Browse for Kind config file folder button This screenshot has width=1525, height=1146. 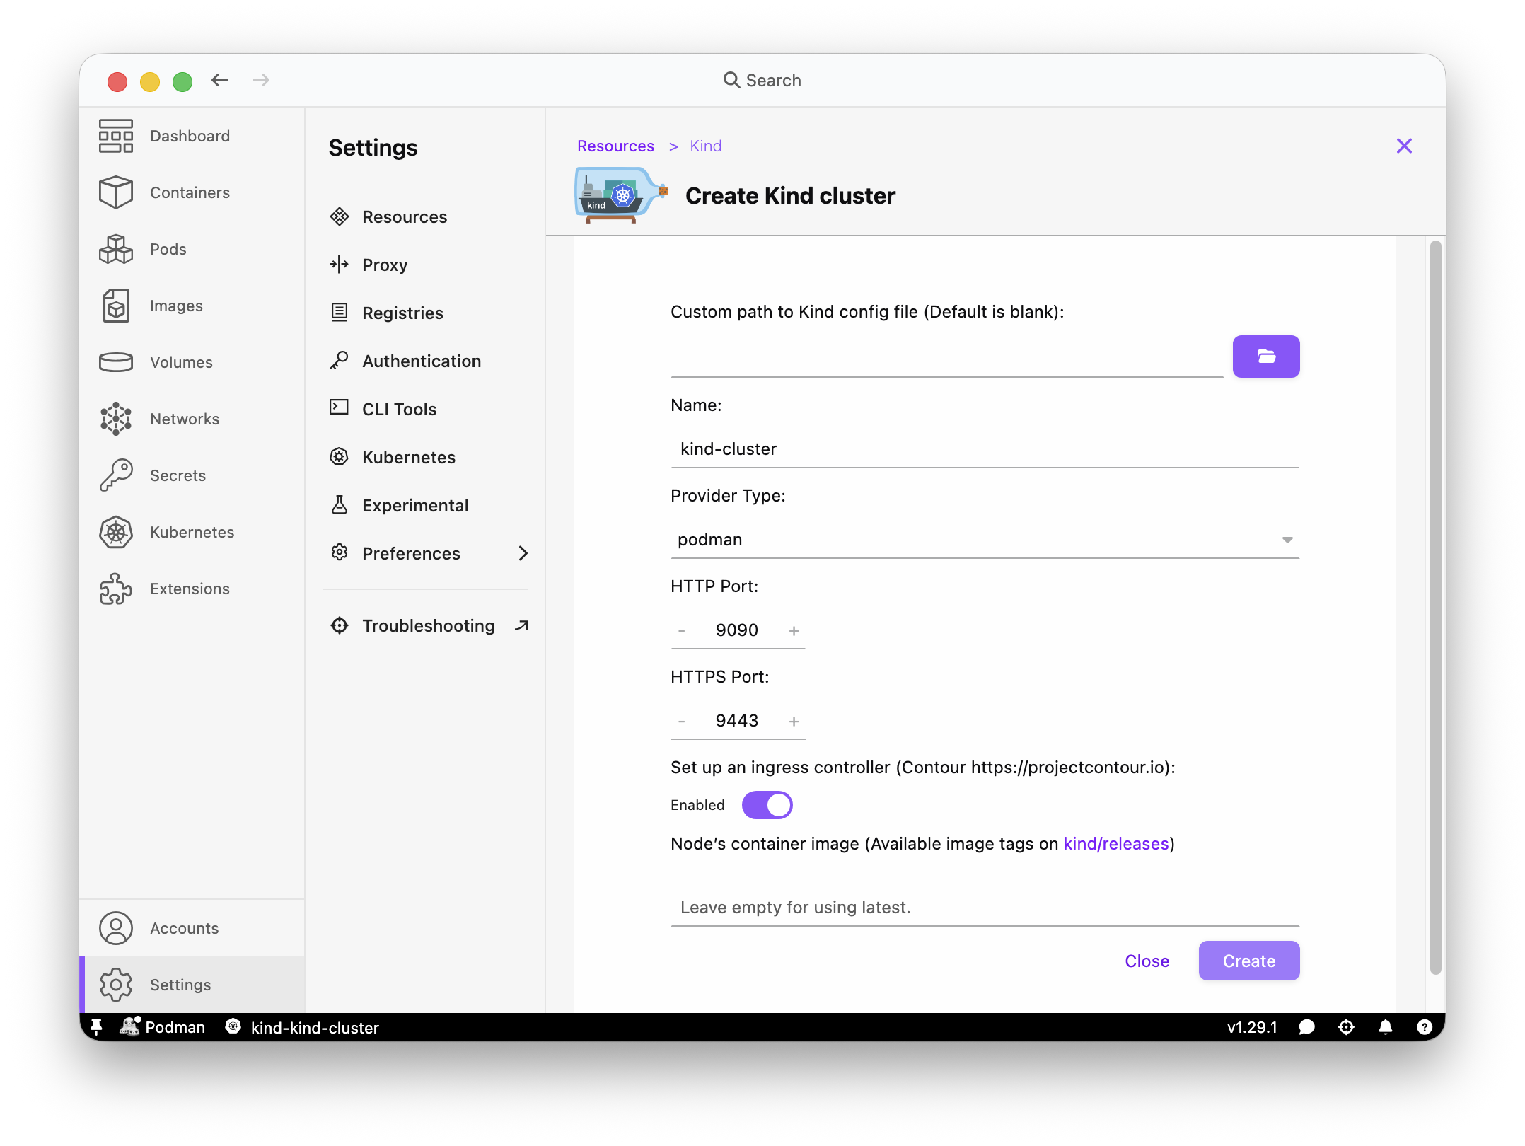pyautogui.click(x=1266, y=357)
